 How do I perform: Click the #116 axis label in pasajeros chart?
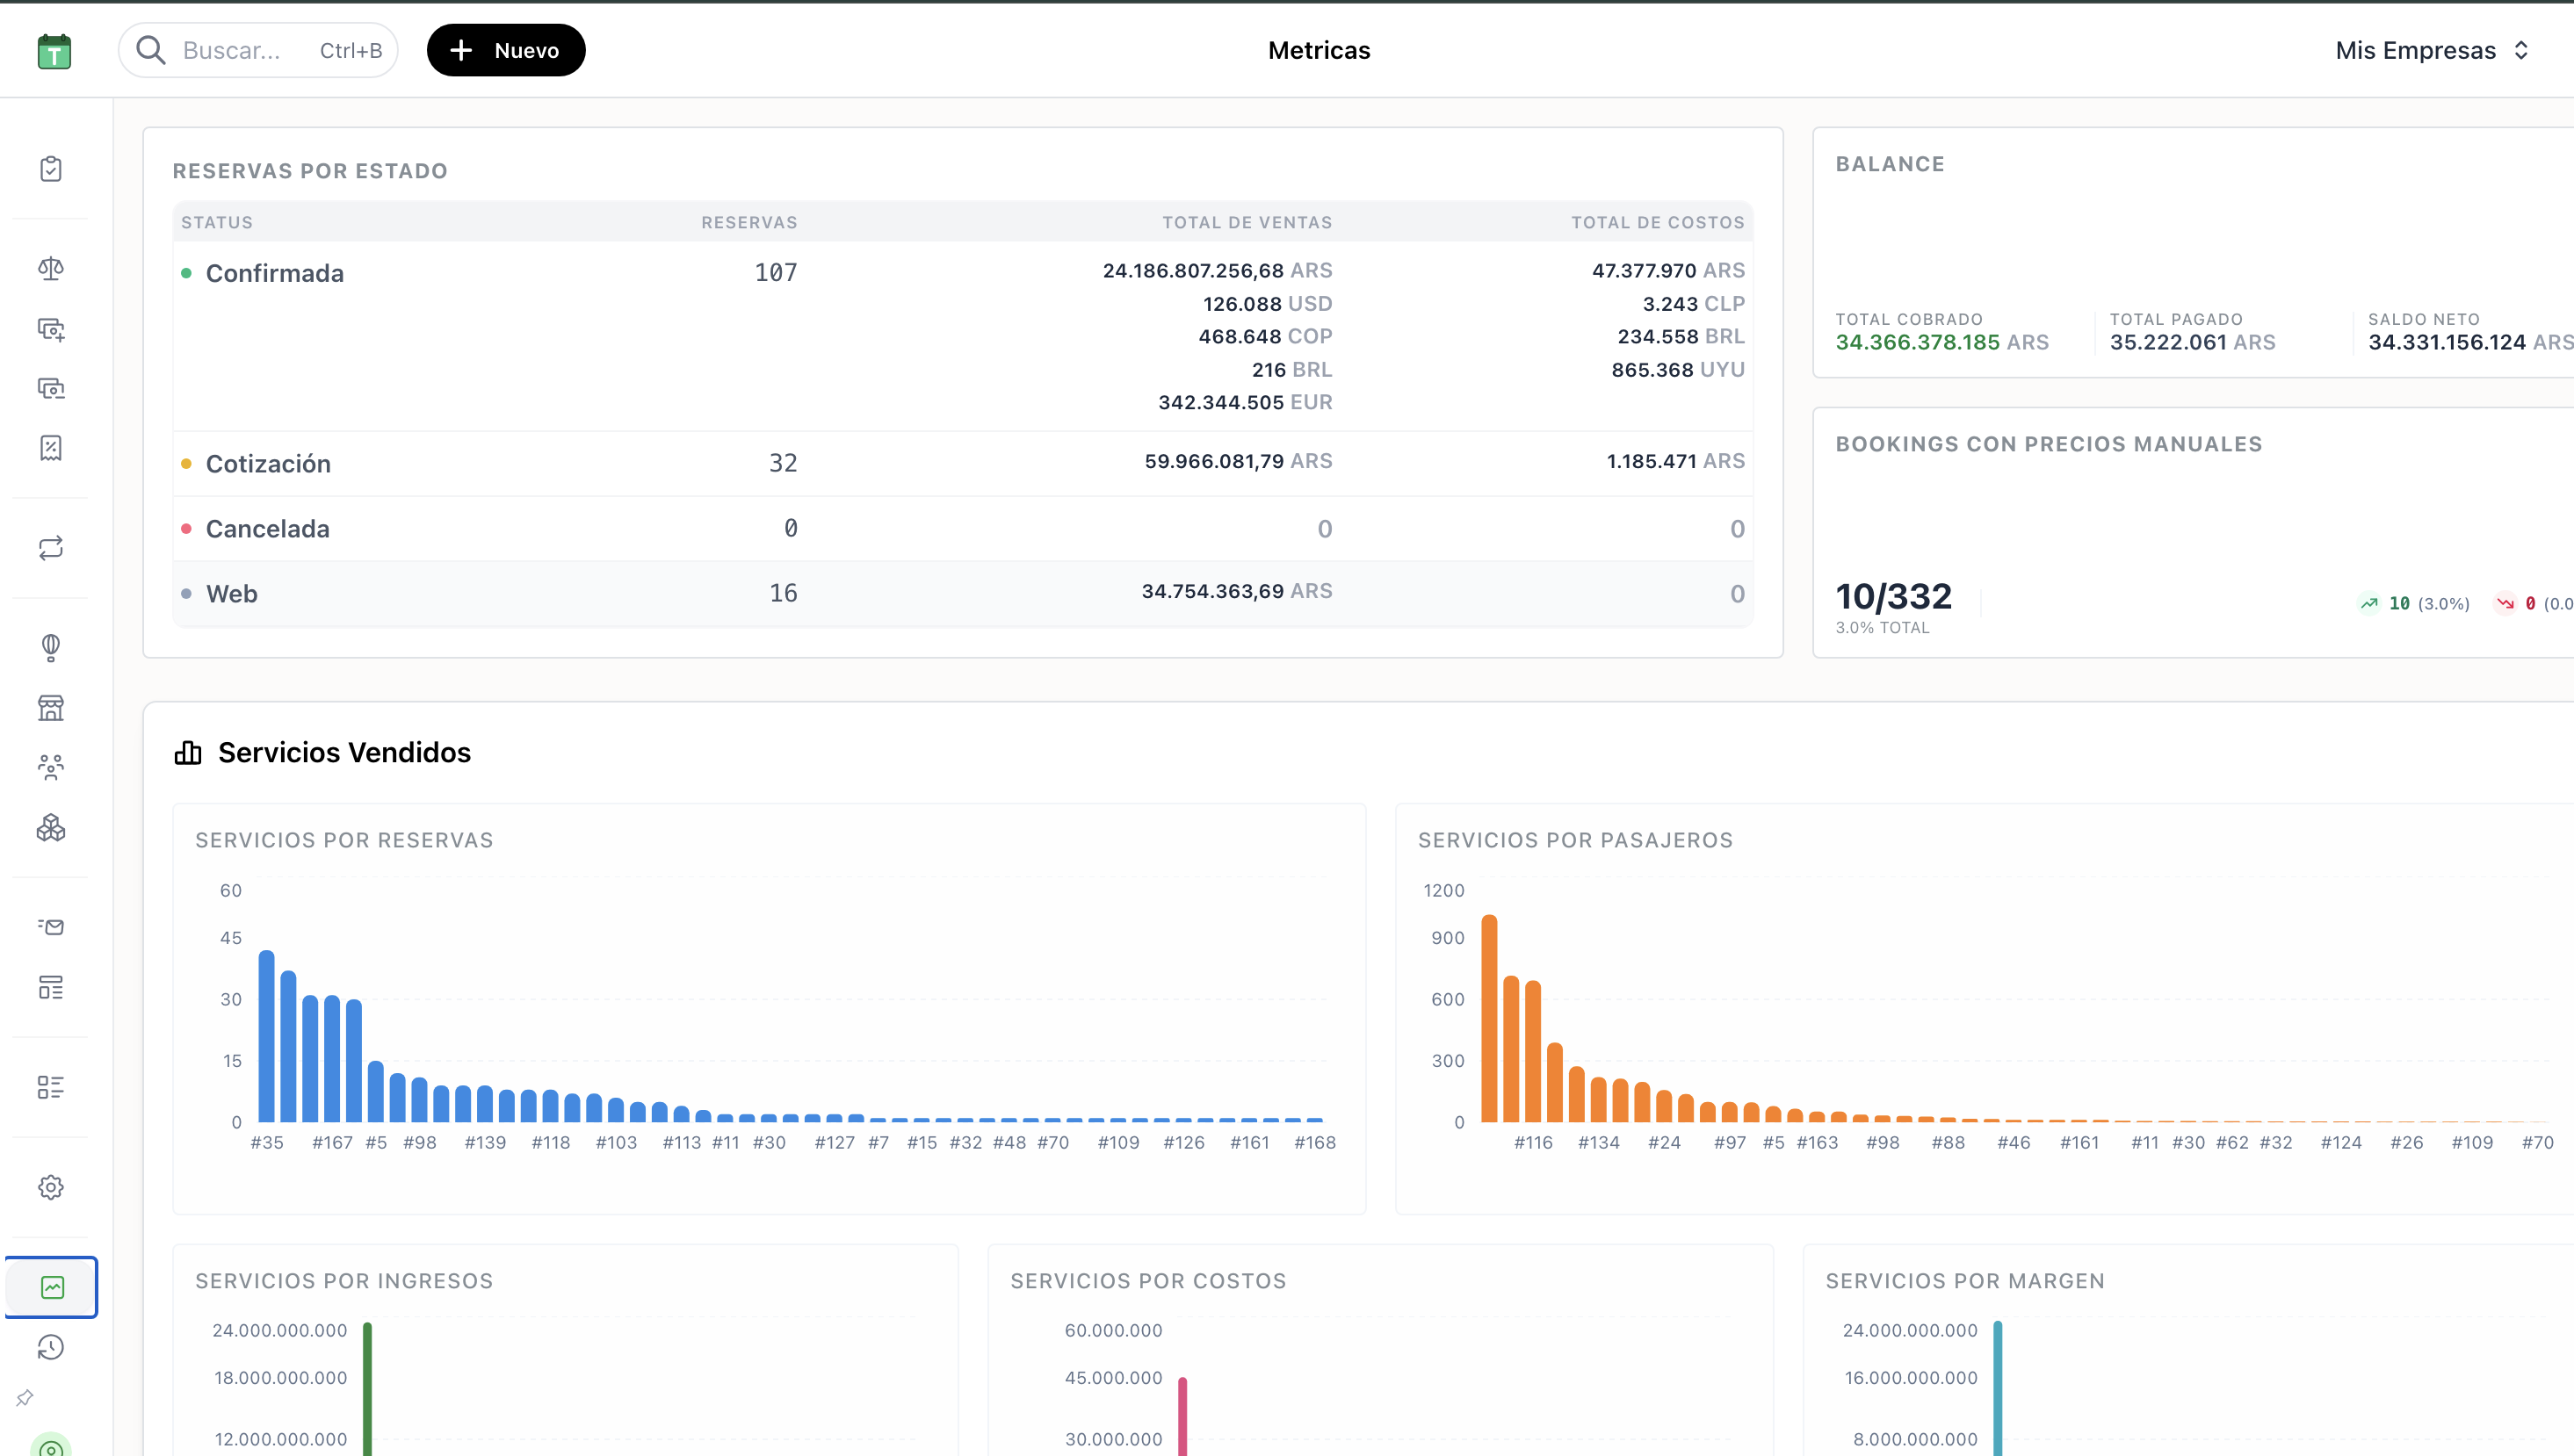[x=1533, y=1142]
